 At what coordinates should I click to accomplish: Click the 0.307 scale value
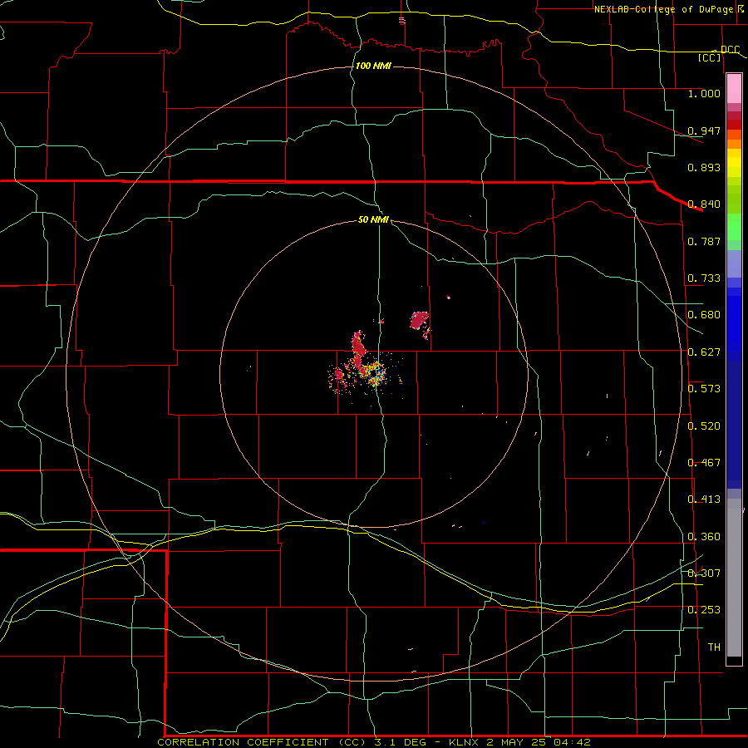704,573
